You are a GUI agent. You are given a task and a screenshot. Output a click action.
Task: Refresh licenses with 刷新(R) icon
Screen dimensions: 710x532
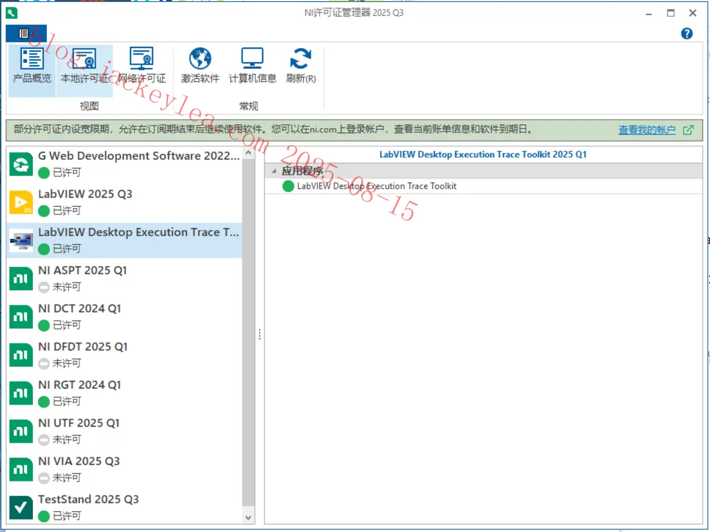click(x=301, y=59)
